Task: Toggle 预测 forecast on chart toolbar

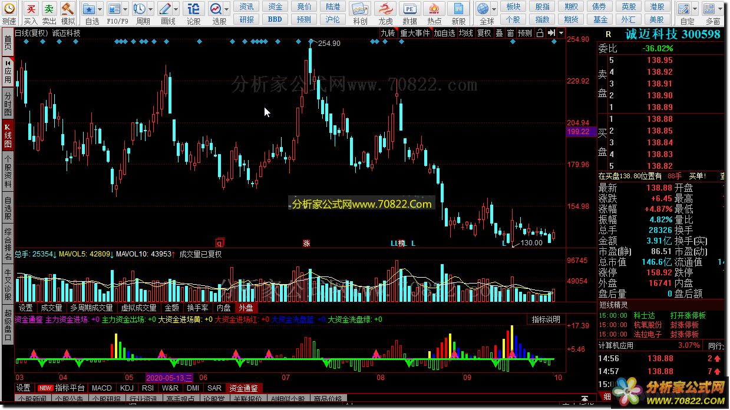Action: [x=525, y=33]
